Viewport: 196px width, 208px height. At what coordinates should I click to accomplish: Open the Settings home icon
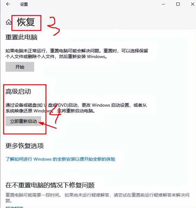[9, 22]
